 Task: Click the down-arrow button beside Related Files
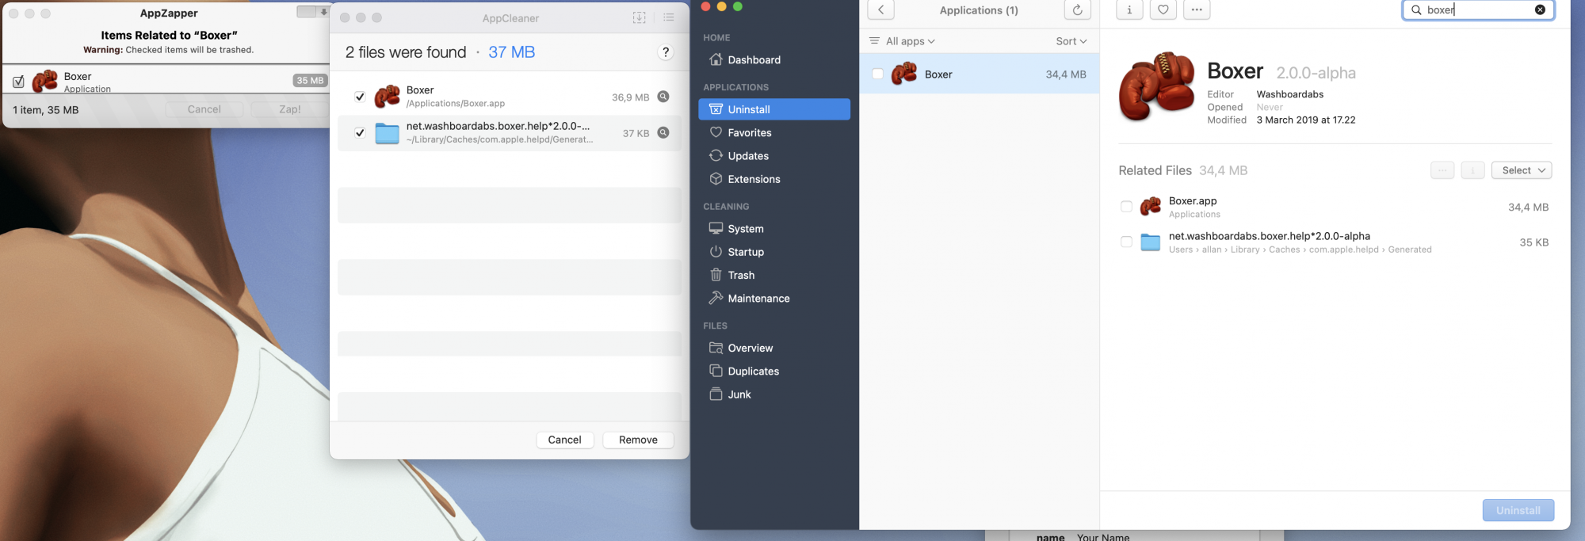(1472, 170)
